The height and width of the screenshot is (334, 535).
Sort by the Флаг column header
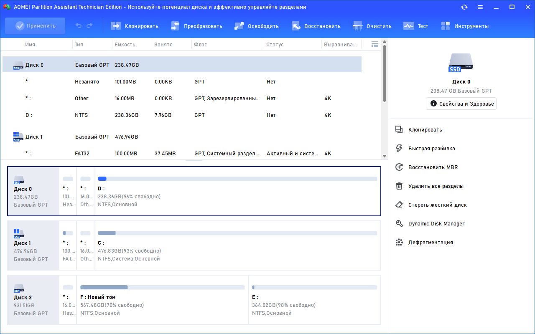point(201,44)
